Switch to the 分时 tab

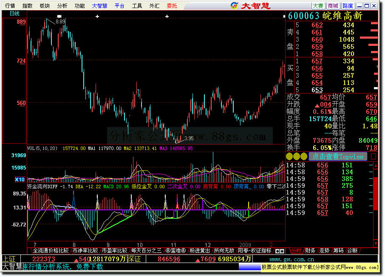point(296,251)
